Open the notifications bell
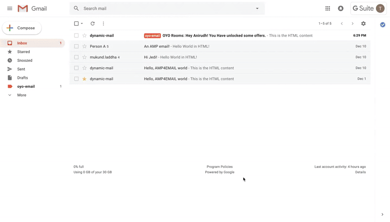Screen dimensions: 390x222 341,9
